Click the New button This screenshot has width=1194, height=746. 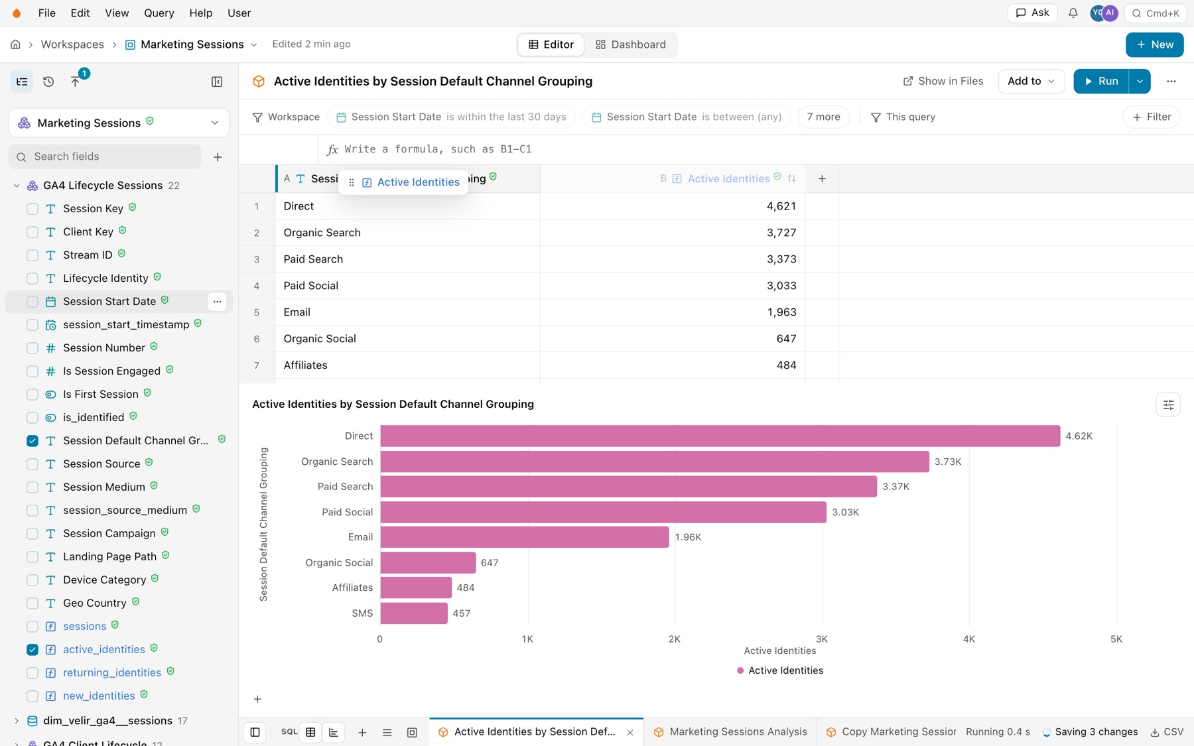click(x=1154, y=44)
